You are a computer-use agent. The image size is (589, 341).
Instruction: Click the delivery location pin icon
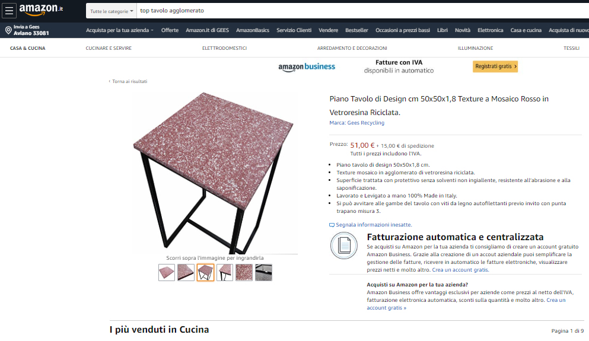click(8, 30)
